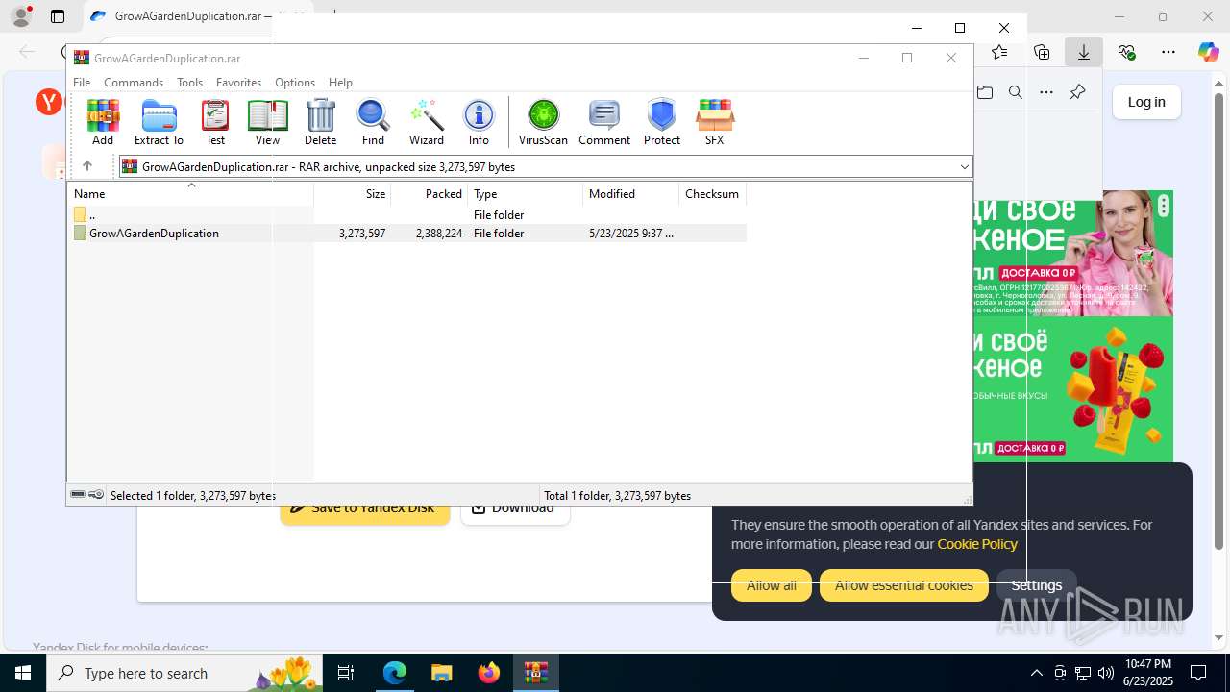Show hidden system tray icons

tap(1036, 673)
